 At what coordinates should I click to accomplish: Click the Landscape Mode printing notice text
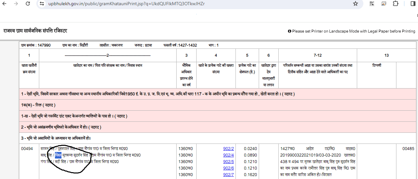pyautogui.click(x=353, y=31)
